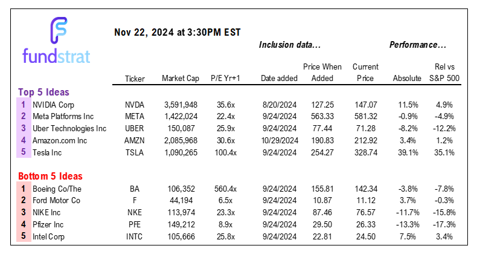Select the Tesla Inc row name

[47, 152]
